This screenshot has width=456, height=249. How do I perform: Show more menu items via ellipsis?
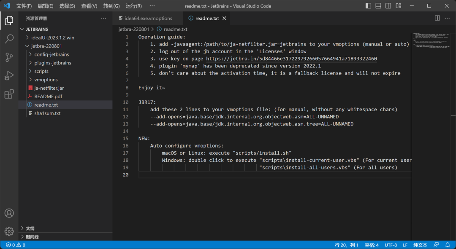(x=152, y=6)
